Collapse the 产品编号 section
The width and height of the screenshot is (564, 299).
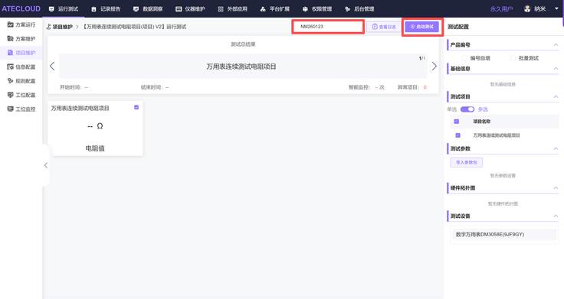coord(556,45)
